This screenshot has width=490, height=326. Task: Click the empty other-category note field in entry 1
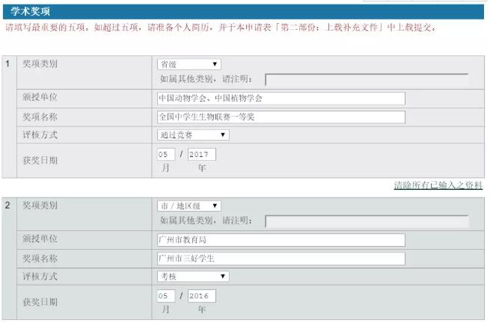click(366, 80)
